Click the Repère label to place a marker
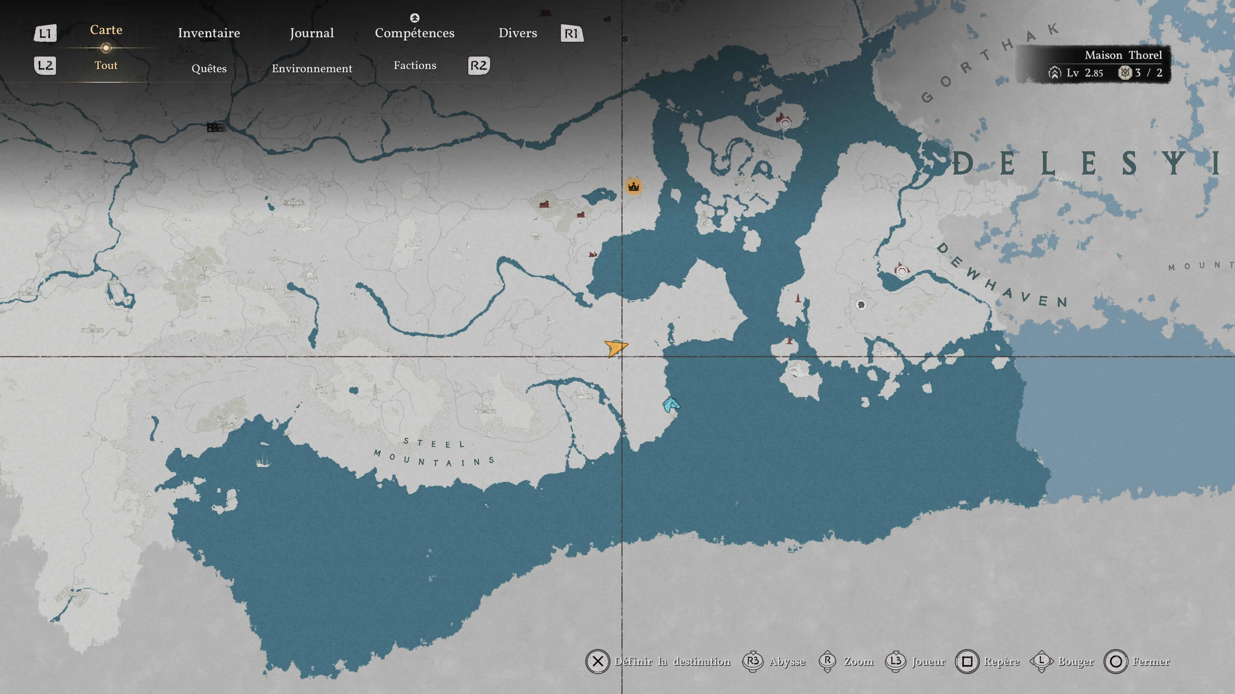The width and height of the screenshot is (1235, 694). [x=1002, y=662]
